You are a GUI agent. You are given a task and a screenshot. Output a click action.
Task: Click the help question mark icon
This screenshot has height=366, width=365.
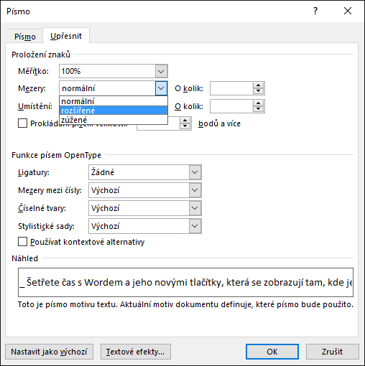(x=315, y=11)
